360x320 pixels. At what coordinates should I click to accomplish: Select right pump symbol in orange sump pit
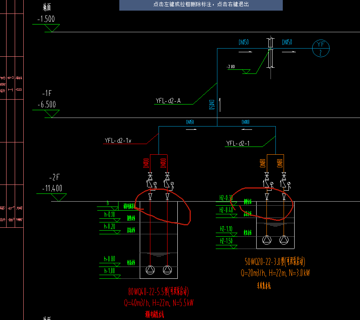click(284, 240)
